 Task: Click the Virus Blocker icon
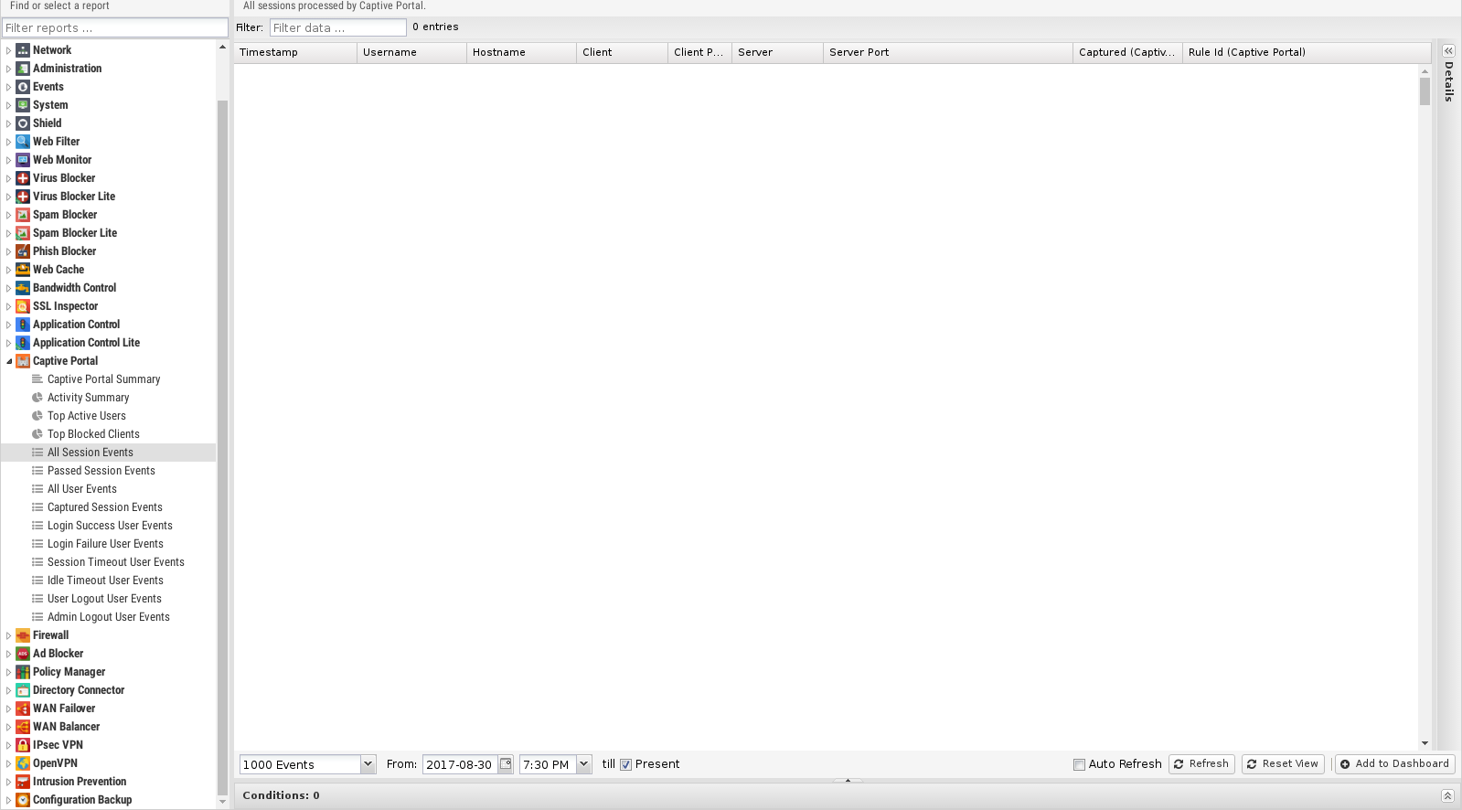tap(23, 178)
